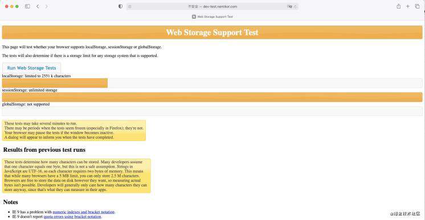Click 'A dialog will appear to inform you' line
The height and width of the screenshot is (220, 425).
click(59, 137)
